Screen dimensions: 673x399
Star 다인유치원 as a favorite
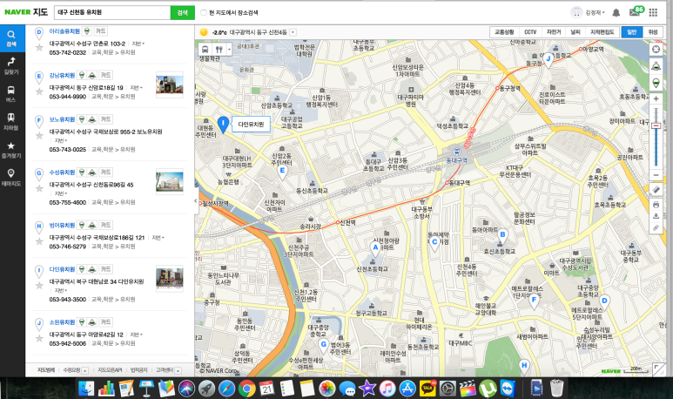39,286
